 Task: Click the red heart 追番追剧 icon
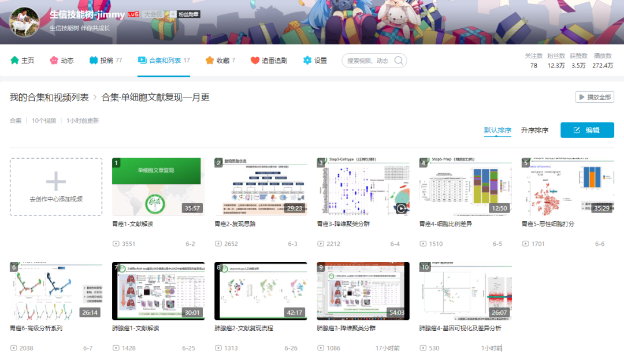tap(255, 61)
